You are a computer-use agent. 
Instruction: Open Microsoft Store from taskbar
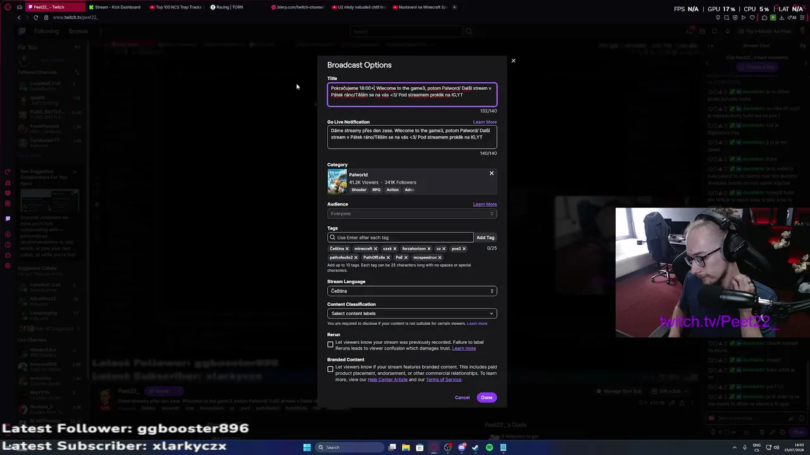(420, 447)
